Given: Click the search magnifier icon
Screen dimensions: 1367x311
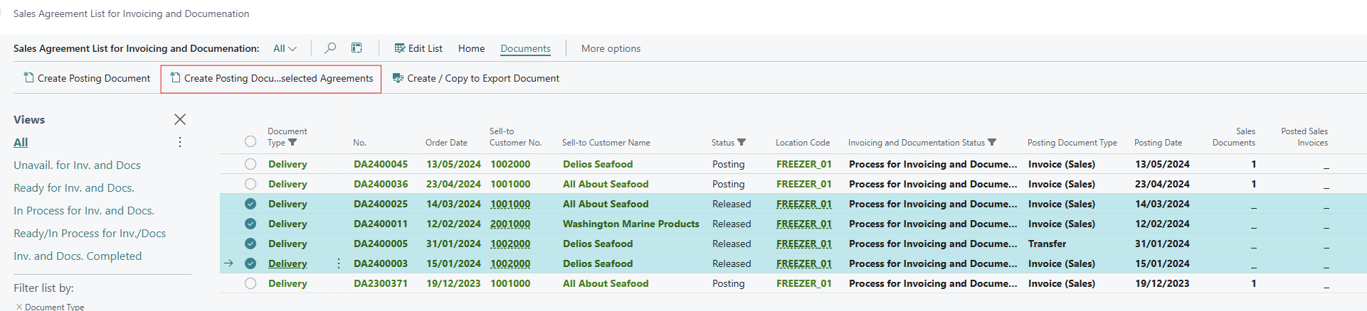Looking at the screenshot, I should click(x=330, y=48).
